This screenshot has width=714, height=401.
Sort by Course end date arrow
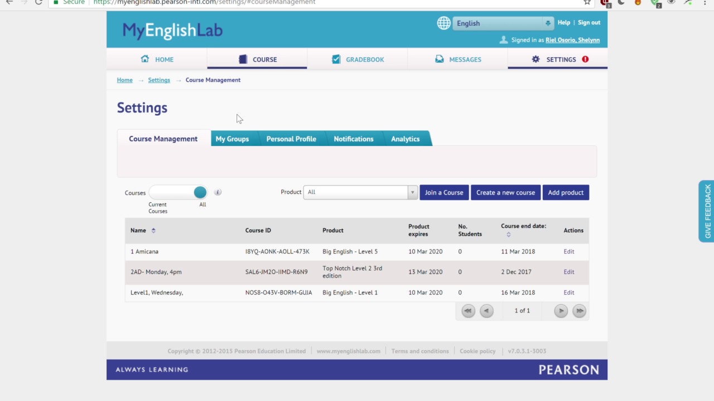click(x=508, y=234)
